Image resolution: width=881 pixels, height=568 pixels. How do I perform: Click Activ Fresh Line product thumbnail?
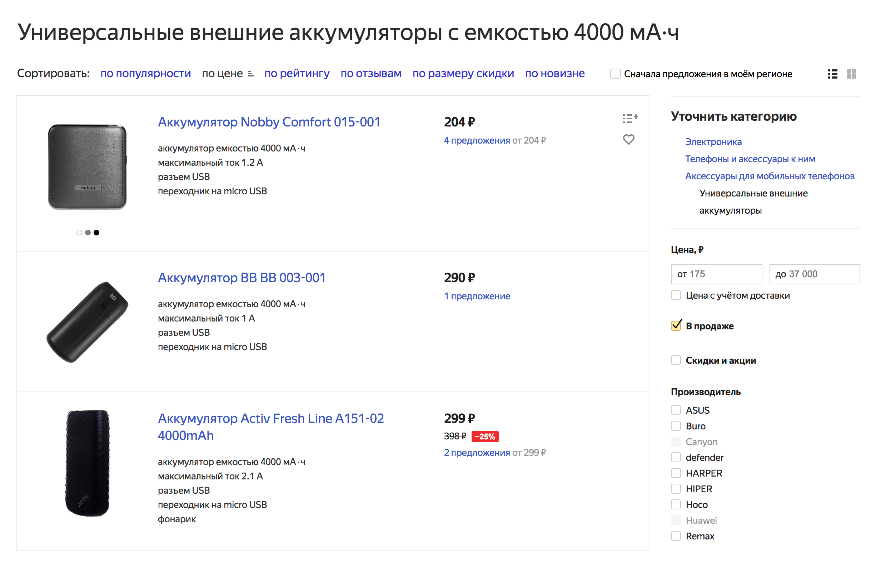coord(88,463)
